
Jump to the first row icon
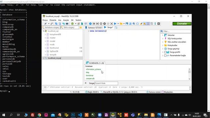(94, 24)
